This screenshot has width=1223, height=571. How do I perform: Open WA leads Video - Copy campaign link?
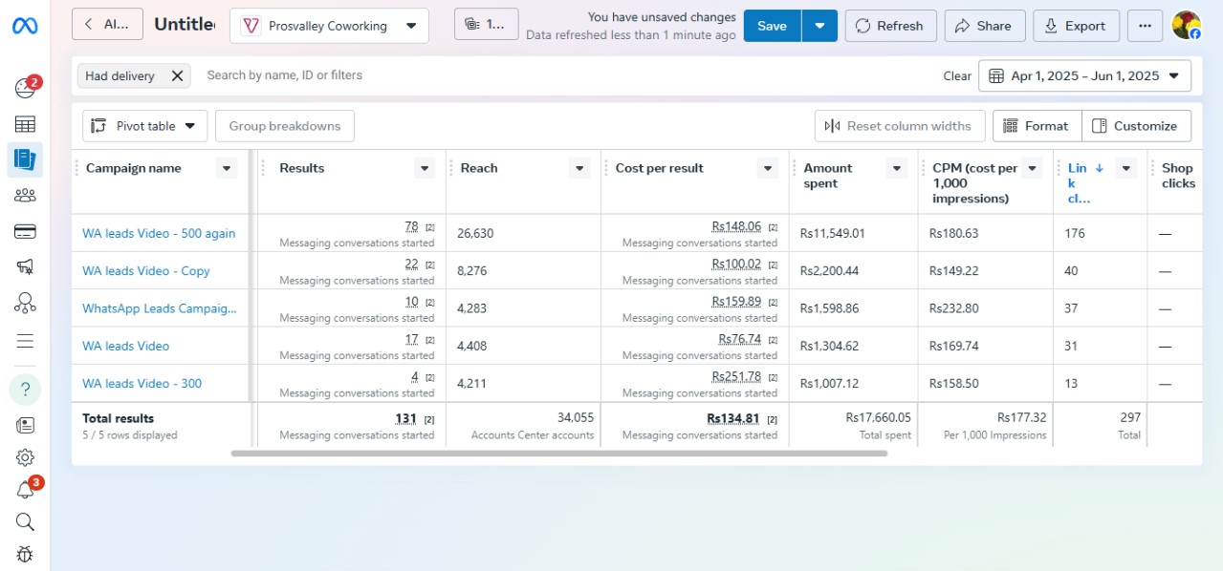tap(146, 271)
